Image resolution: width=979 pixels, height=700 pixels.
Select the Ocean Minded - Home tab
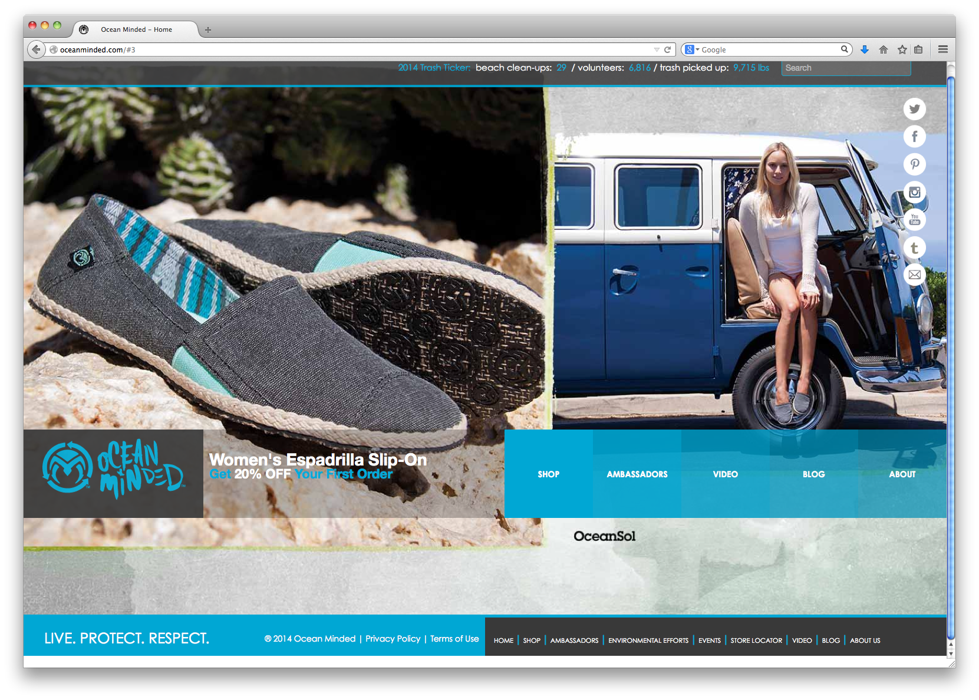136,29
